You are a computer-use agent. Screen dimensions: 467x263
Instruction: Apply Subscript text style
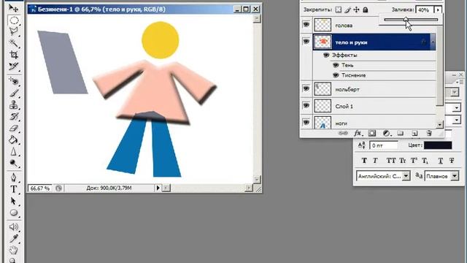tap(425, 161)
